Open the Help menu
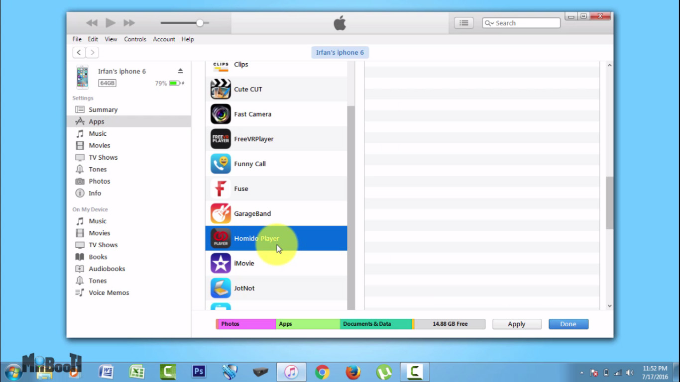Image resolution: width=680 pixels, height=382 pixels. (x=188, y=39)
